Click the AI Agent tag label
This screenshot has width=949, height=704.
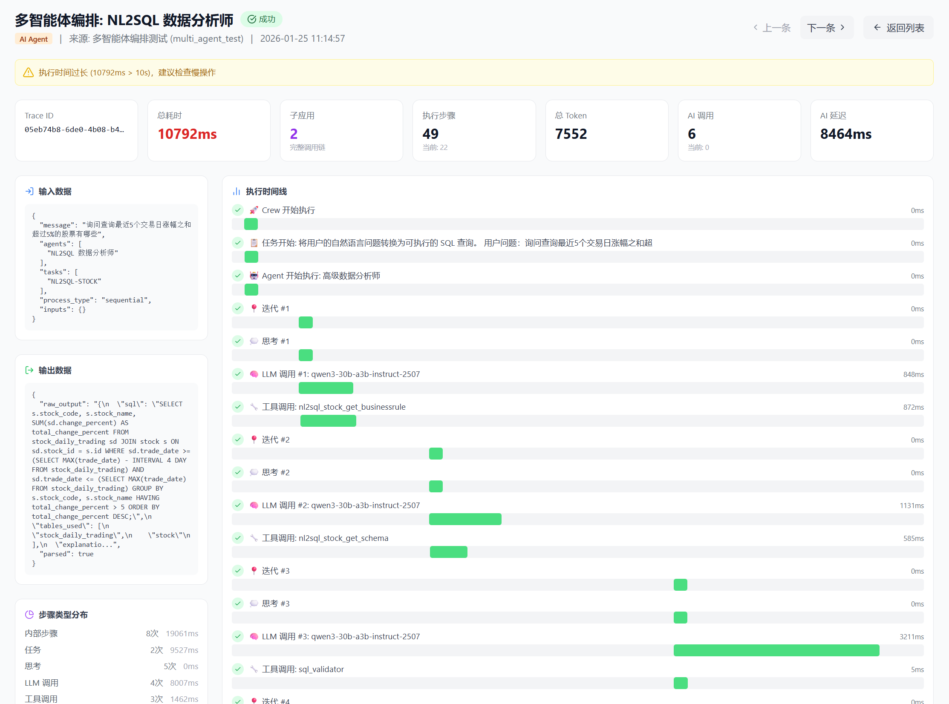(x=34, y=39)
